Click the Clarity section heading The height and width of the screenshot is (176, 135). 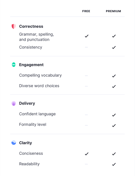[26, 143]
